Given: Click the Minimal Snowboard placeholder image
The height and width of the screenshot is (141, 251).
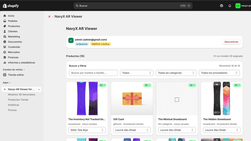Looking at the screenshot, I should pyautogui.click(x=177, y=98).
